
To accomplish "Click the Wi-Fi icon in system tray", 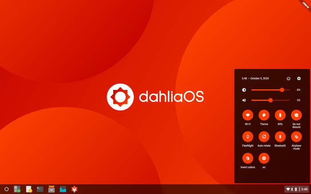I will click(x=288, y=189).
